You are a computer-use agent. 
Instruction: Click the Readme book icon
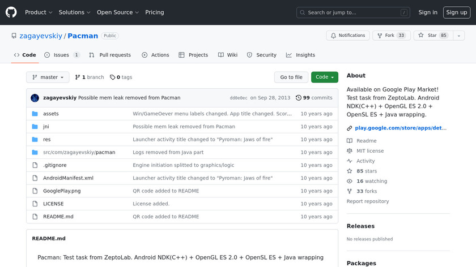(350, 141)
